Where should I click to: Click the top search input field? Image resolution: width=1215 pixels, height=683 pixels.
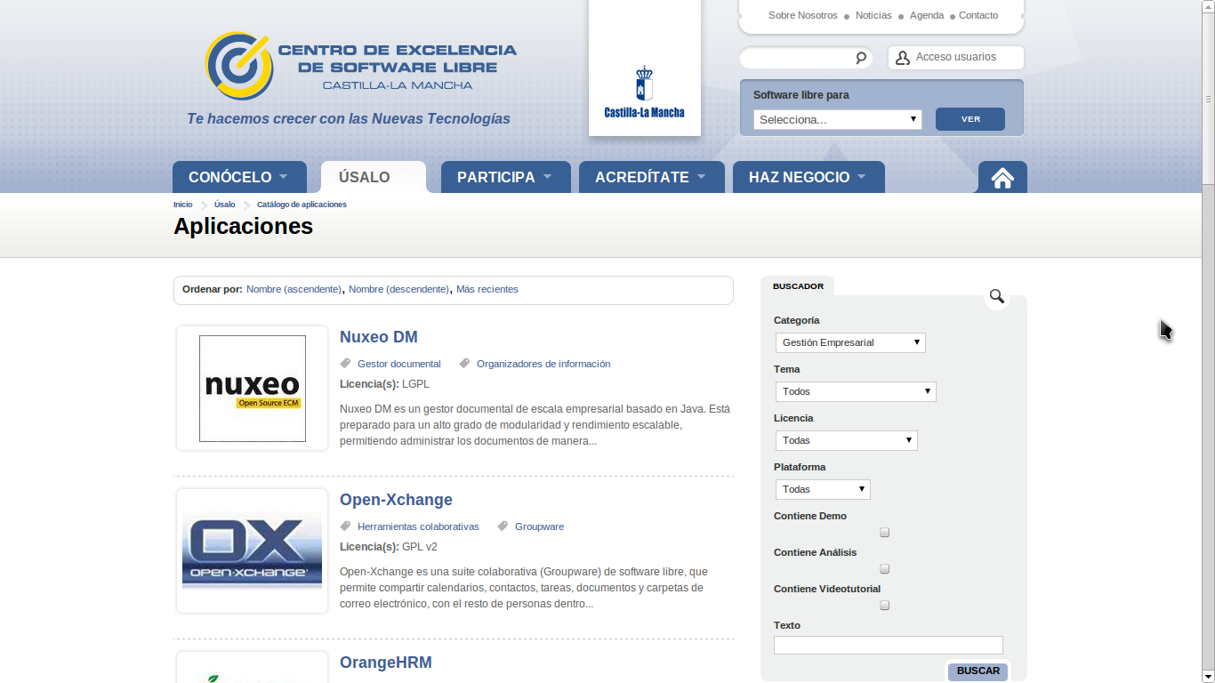(x=798, y=58)
